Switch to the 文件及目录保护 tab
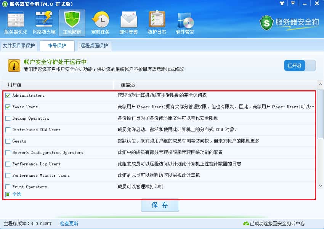Viewport: 324px width, 229px height. click(x=19, y=46)
